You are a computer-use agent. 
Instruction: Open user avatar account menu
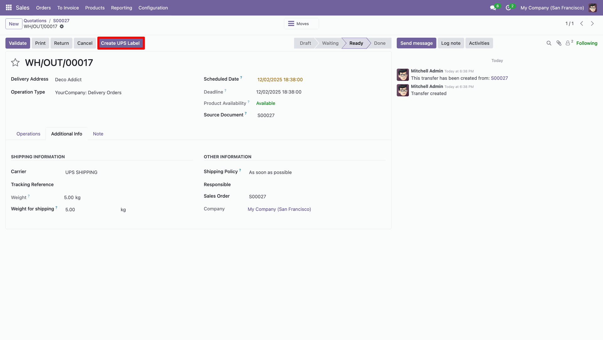pos(593,8)
